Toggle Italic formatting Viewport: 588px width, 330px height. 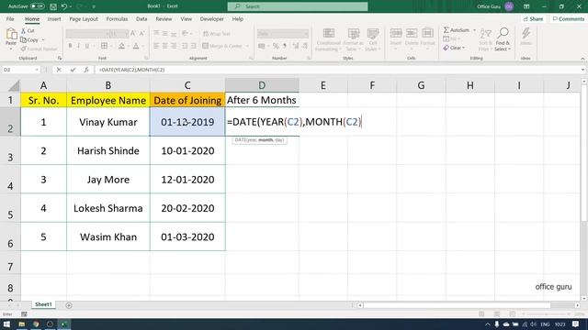[78, 46]
